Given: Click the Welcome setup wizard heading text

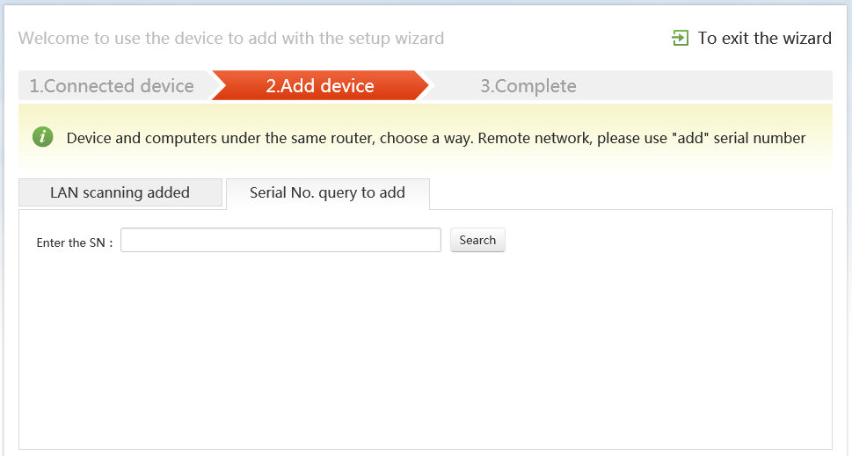Looking at the screenshot, I should [x=231, y=39].
